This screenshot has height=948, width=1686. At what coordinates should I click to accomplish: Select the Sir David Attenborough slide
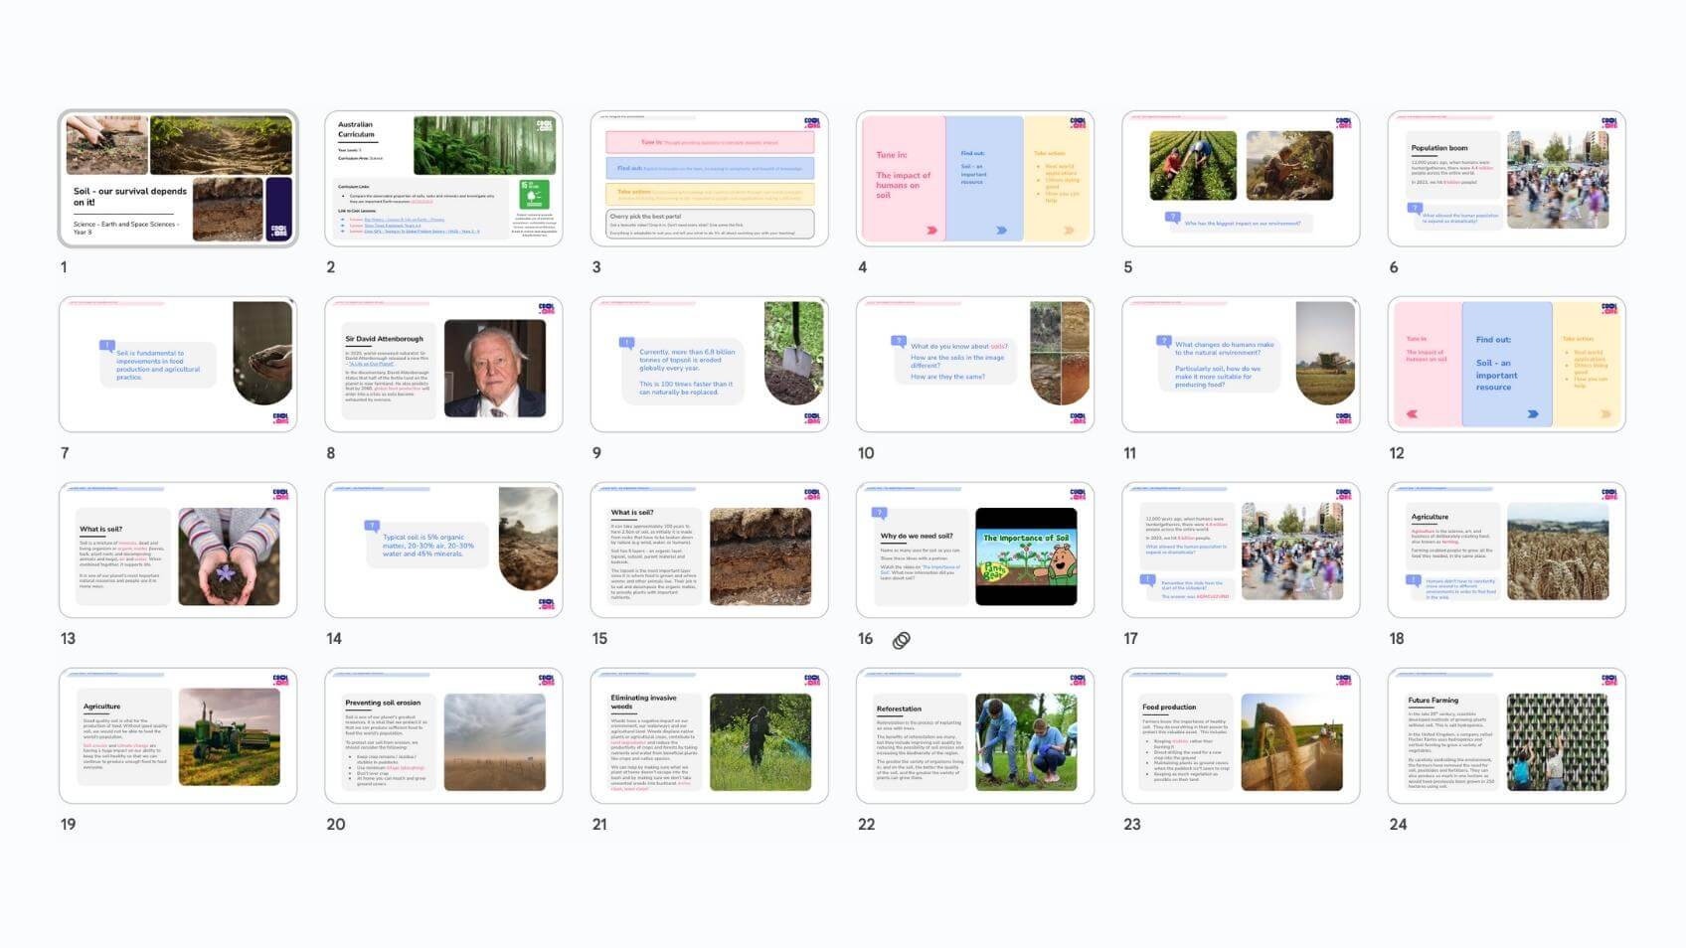tap(443, 365)
